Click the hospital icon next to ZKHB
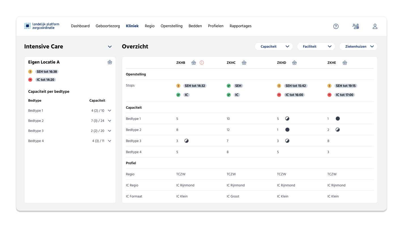Image resolution: width=403 pixels, height=227 pixels. [x=194, y=63]
